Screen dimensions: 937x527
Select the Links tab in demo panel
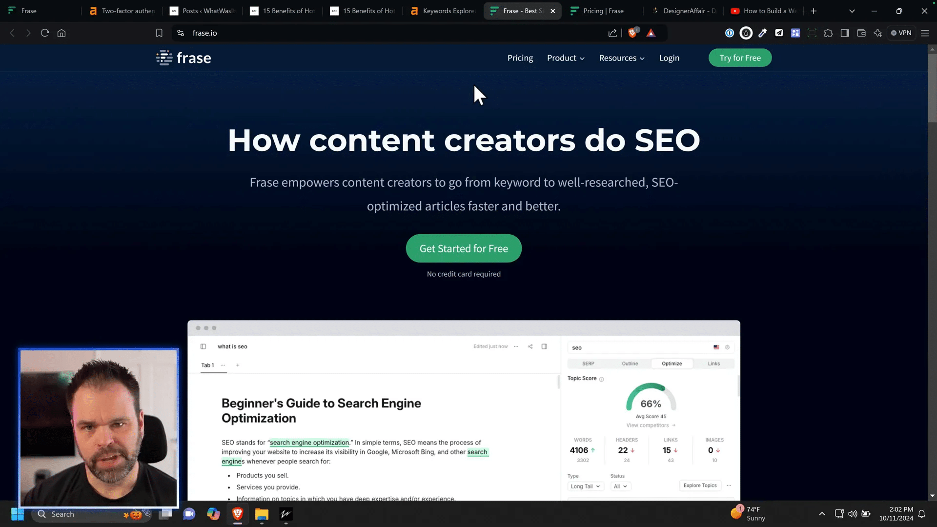[x=714, y=364]
